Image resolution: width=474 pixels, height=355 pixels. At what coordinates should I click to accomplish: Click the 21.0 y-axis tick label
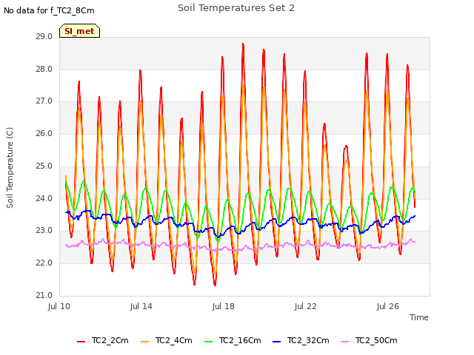(x=44, y=295)
